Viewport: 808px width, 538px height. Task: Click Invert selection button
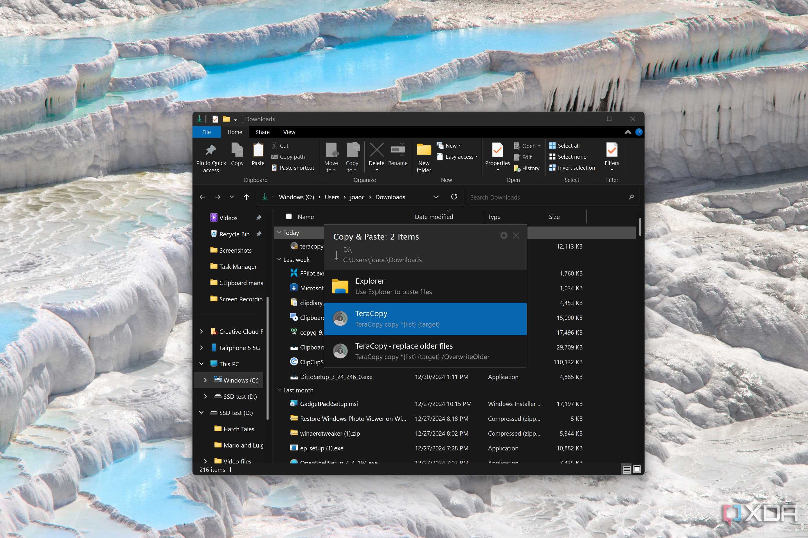pyautogui.click(x=572, y=168)
